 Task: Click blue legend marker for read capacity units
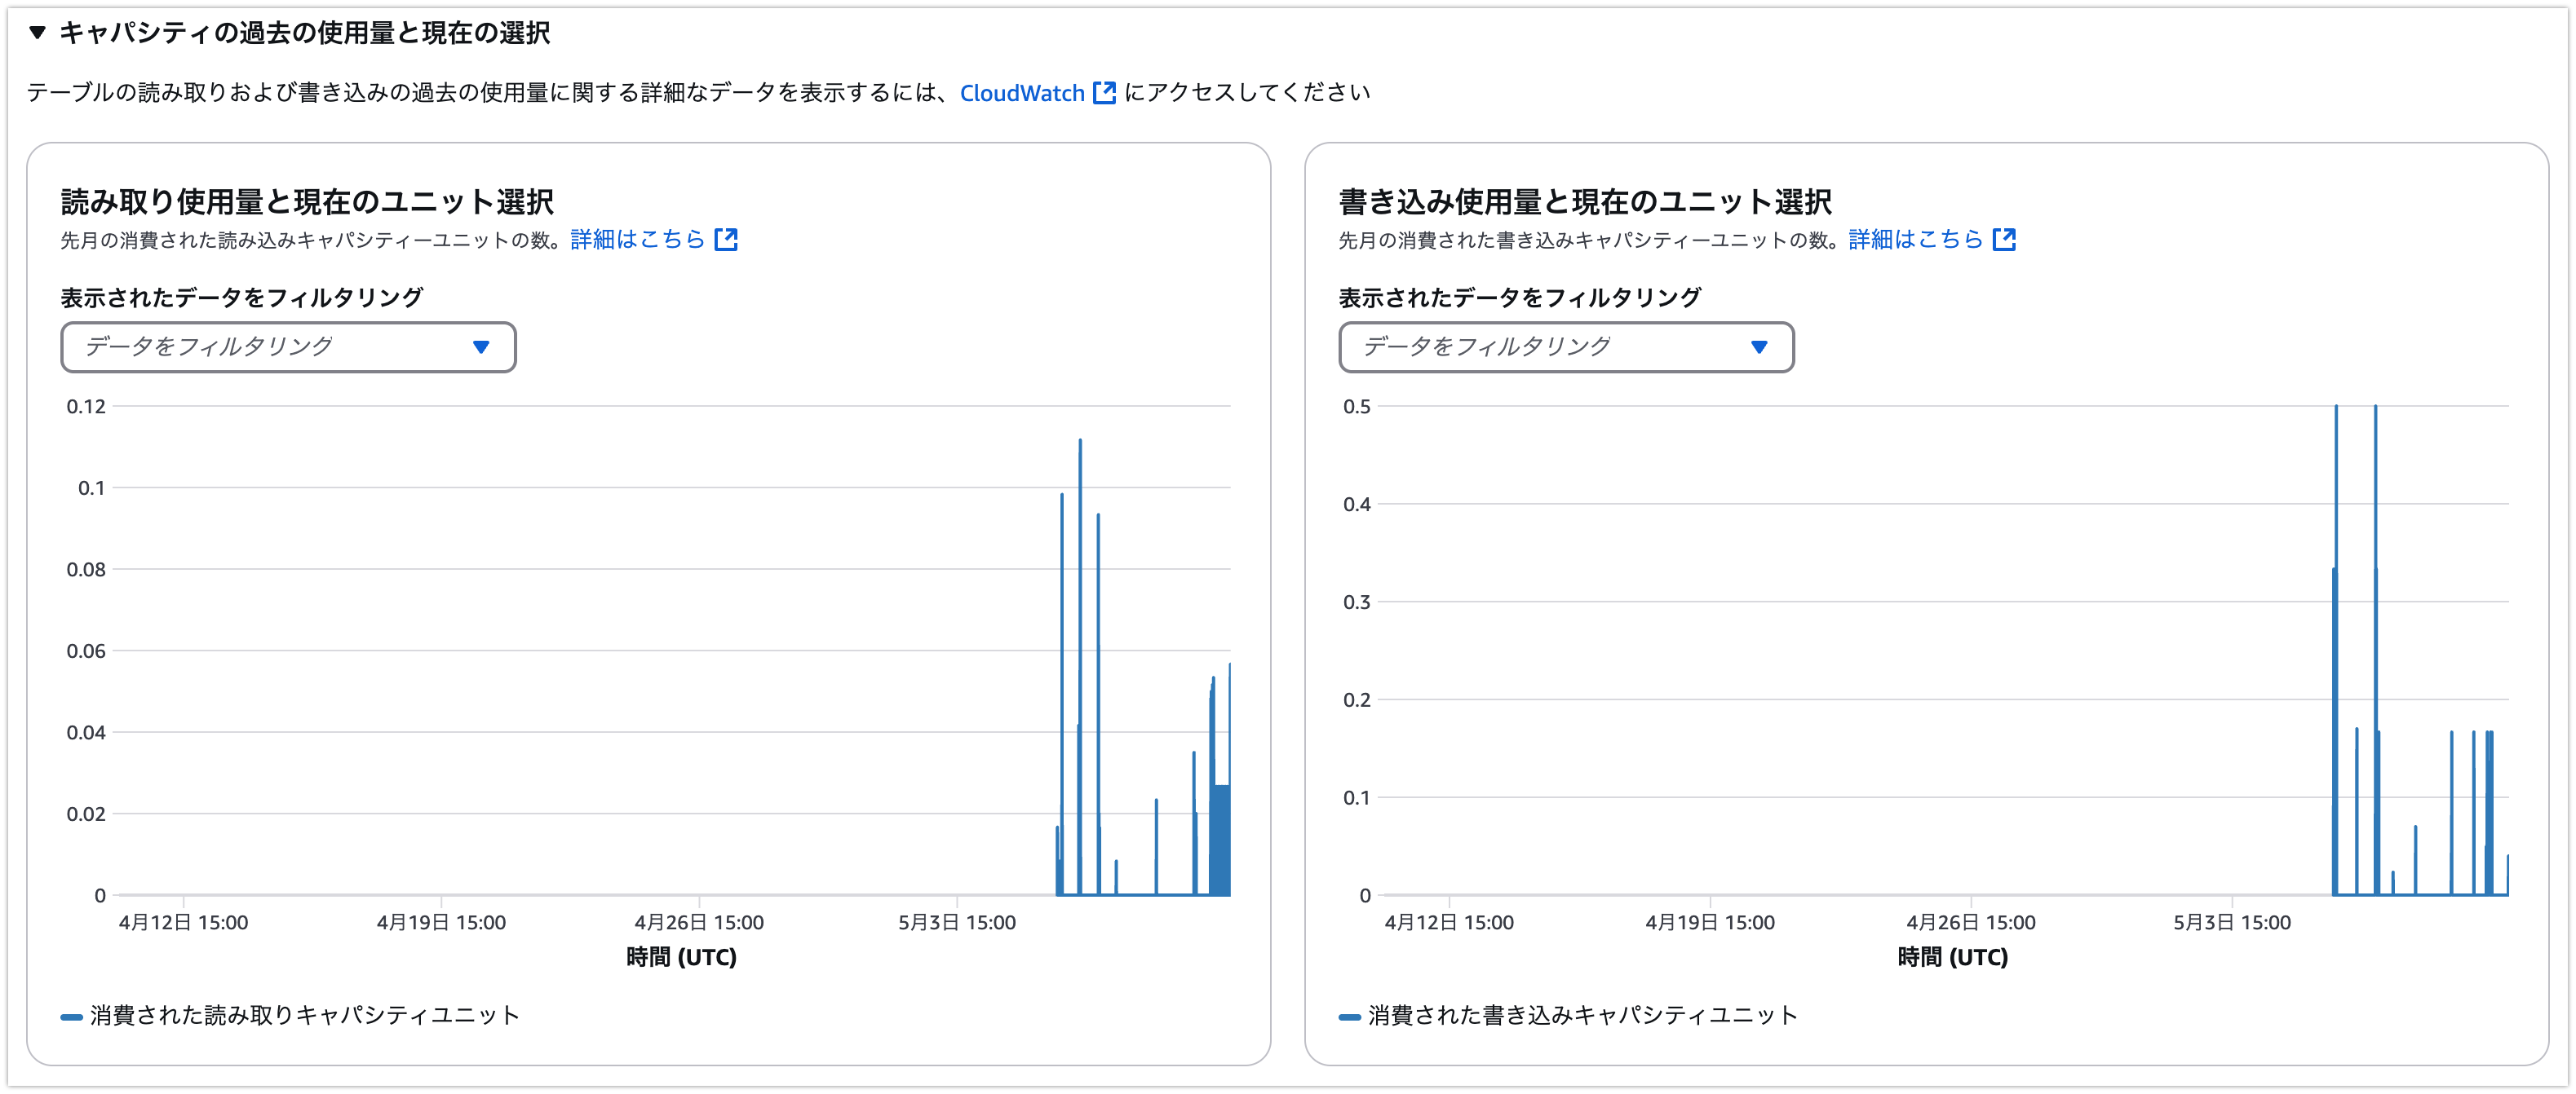71,1017
